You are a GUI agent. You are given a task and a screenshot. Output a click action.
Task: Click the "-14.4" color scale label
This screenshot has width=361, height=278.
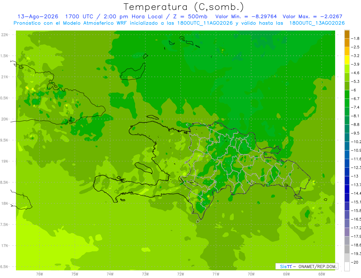tap(356, 193)
